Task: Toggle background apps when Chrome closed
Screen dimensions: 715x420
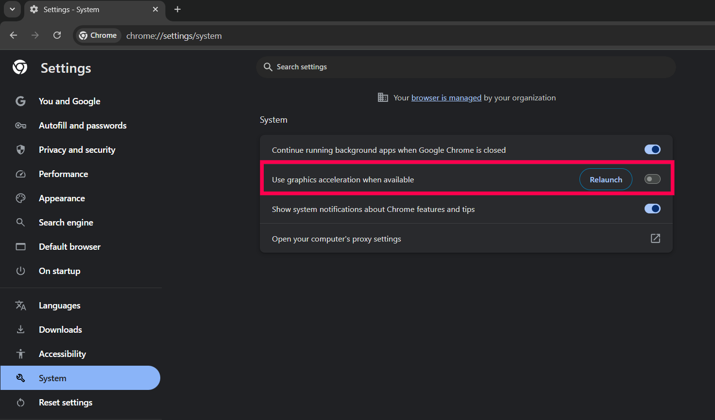Action: coord(652,149)
